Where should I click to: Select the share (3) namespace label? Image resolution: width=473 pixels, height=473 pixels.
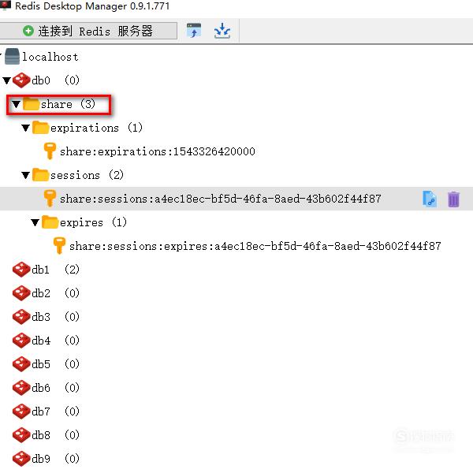[68, 104]
